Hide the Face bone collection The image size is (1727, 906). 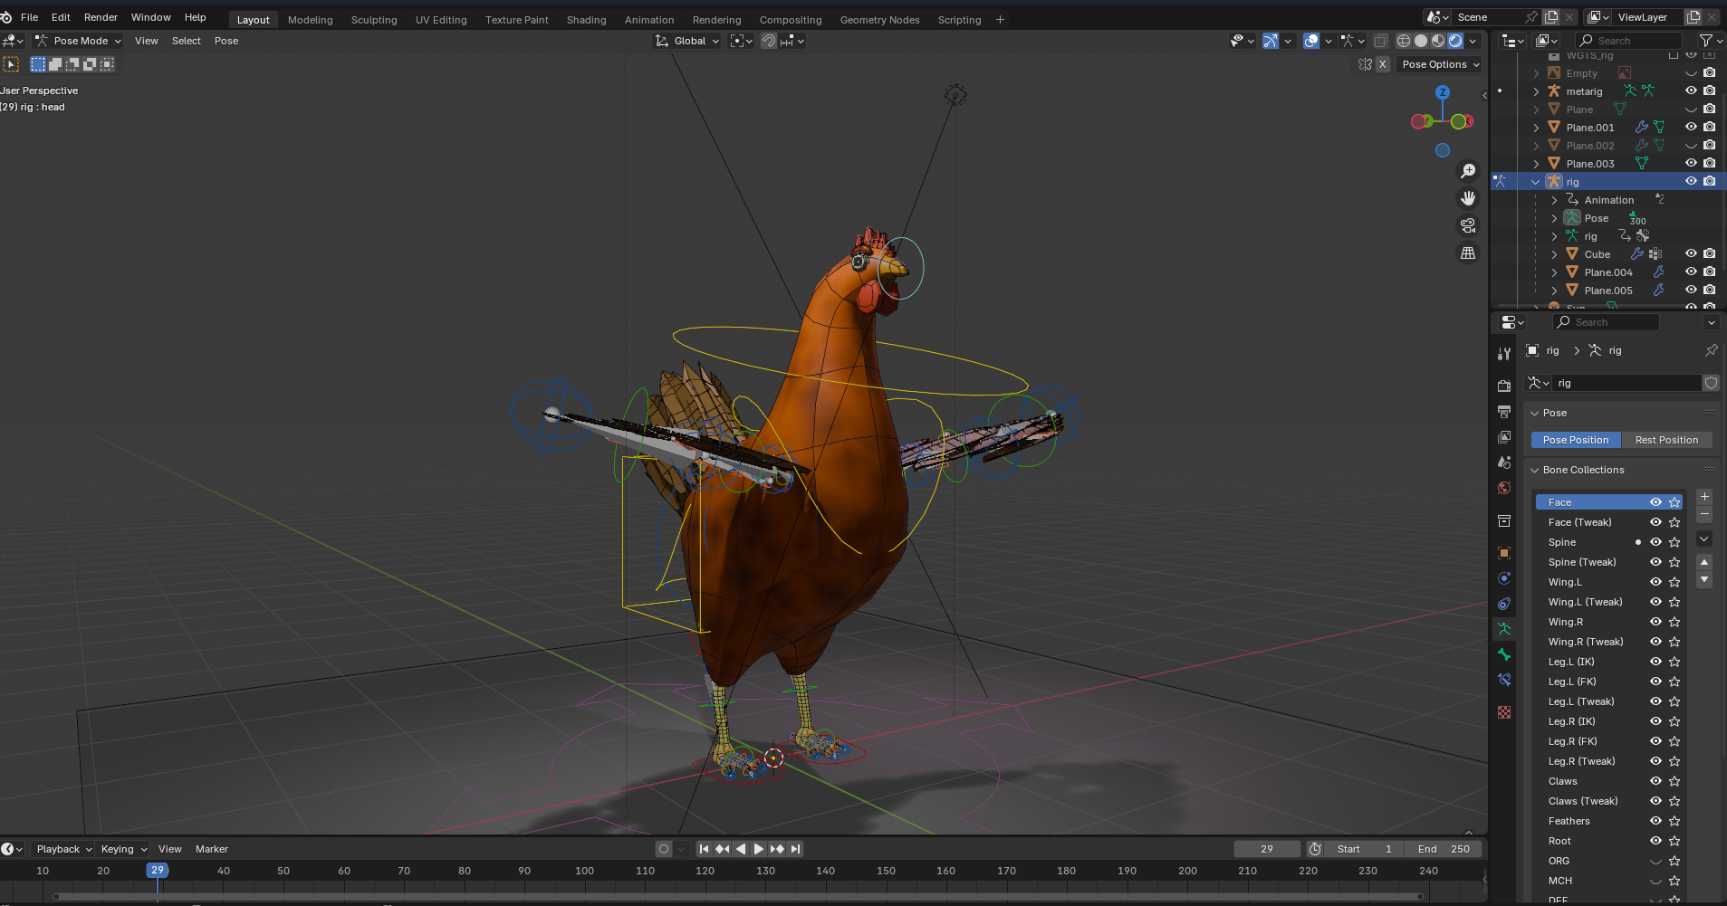(x=1655, y=502)
